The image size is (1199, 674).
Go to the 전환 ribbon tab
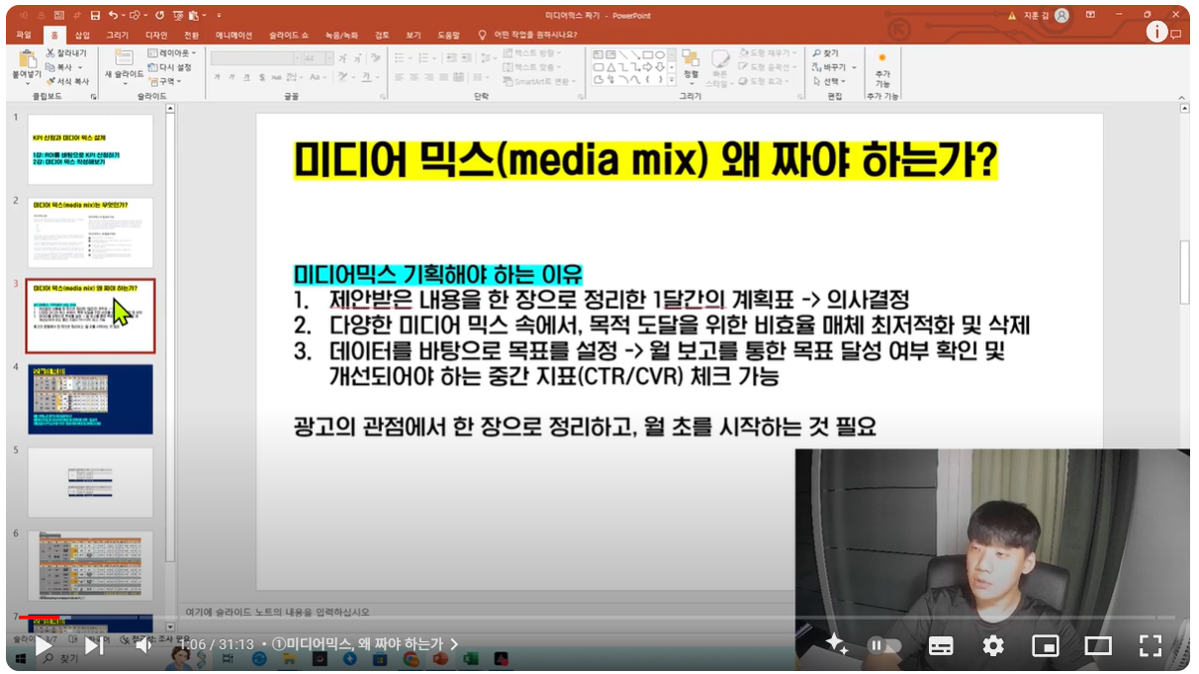pos(192,35)
